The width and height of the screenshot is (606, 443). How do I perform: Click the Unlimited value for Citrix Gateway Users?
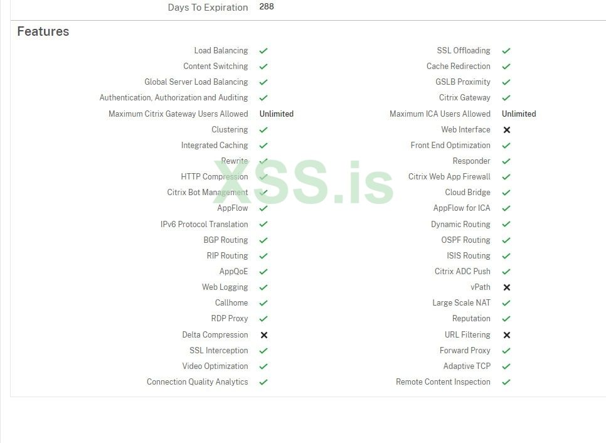click(x=277, y=114)
